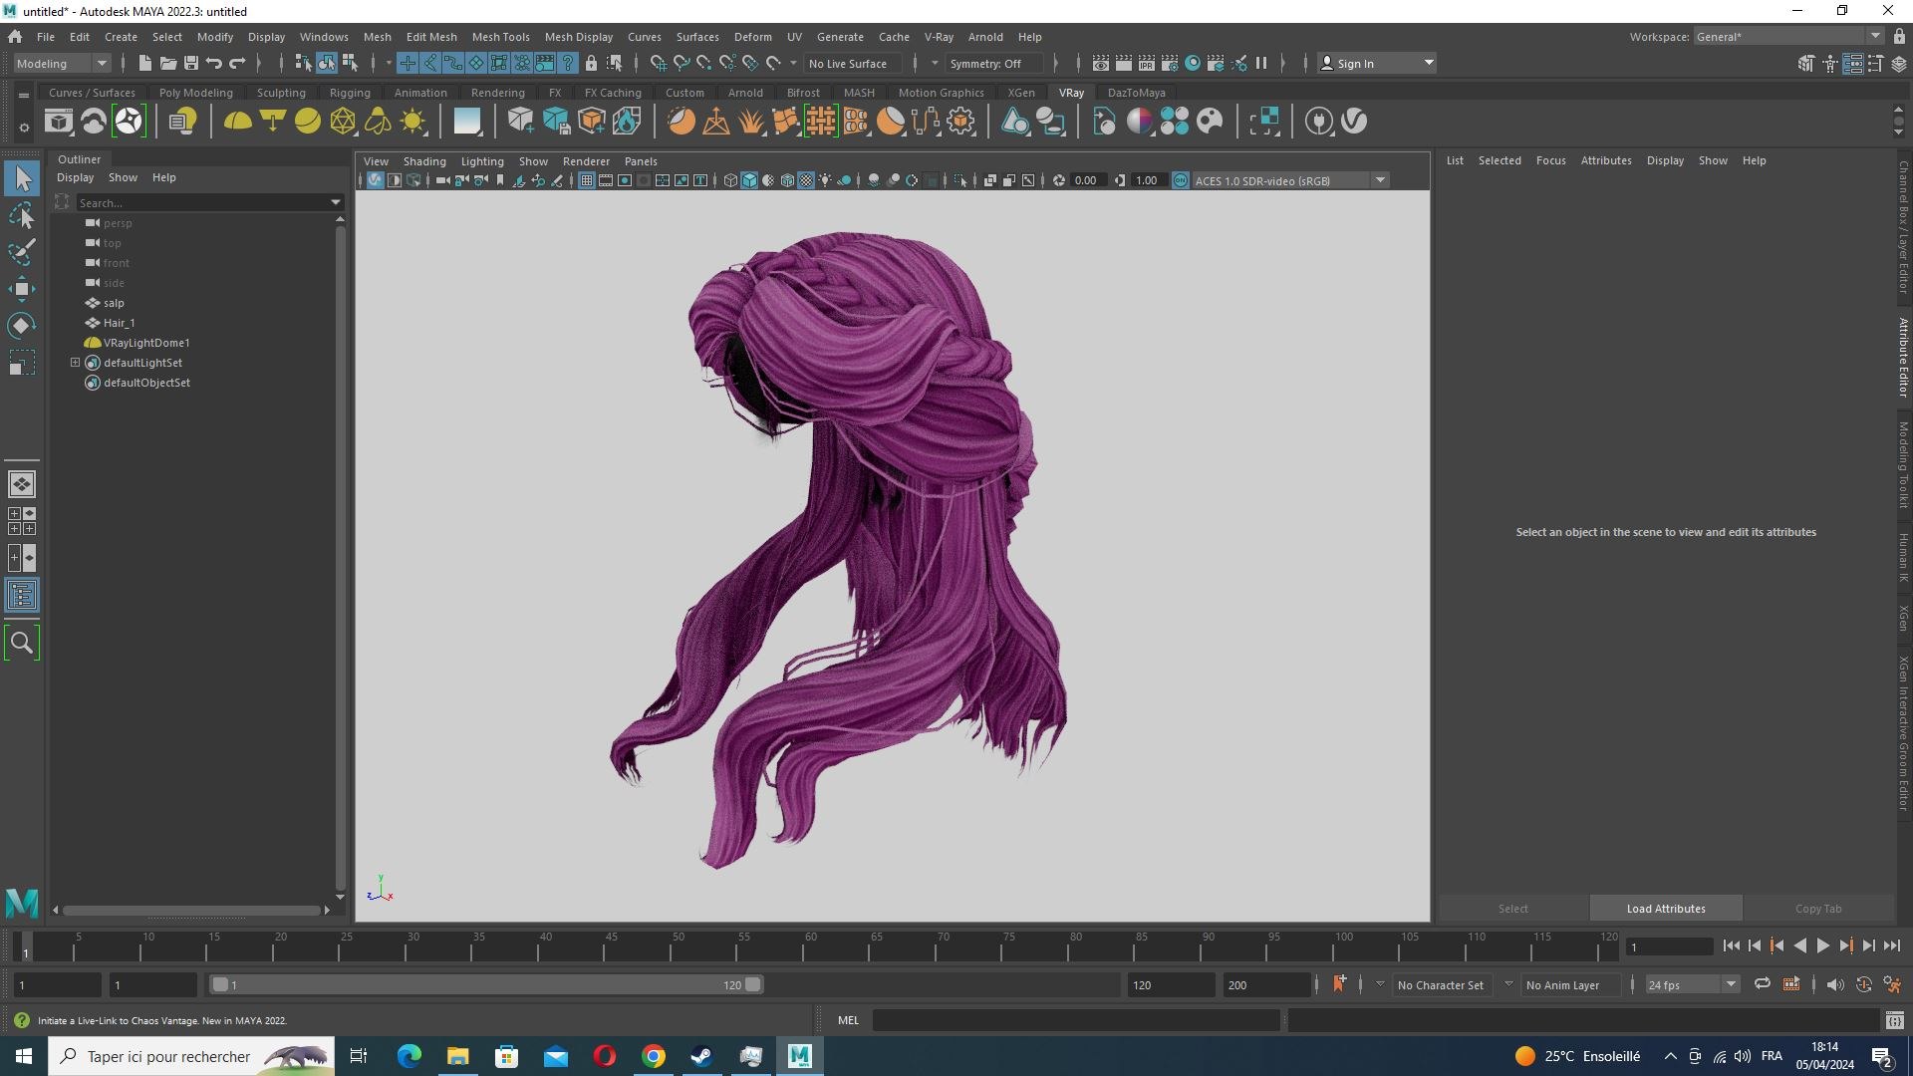The width and height of the screenshot is (1913, 1076).
Task: Activate the Lasso Select tool
Action: point(22,216)
